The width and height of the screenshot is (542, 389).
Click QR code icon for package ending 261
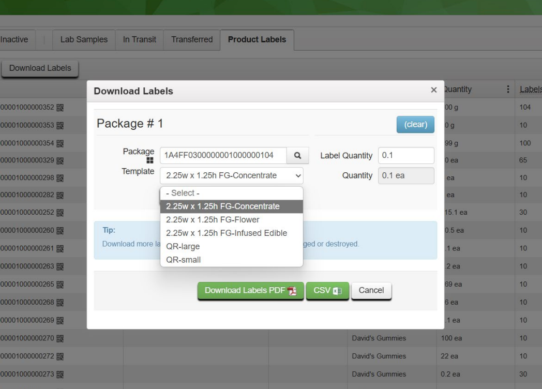pos(60,248)
